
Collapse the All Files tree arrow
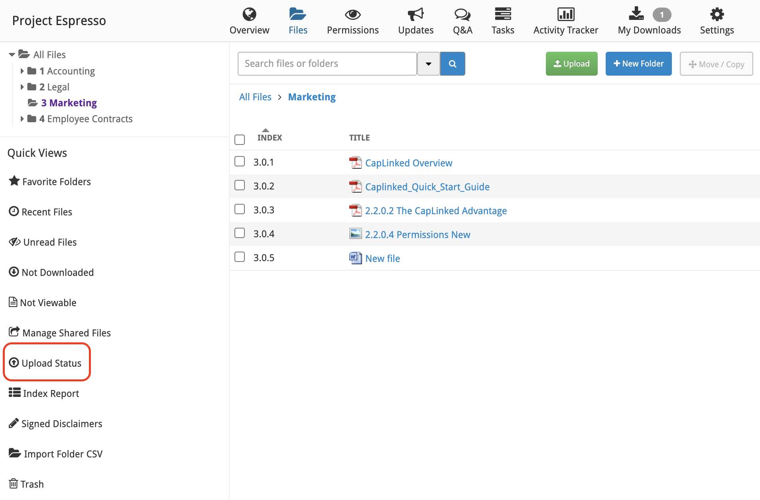click(12, 55)
